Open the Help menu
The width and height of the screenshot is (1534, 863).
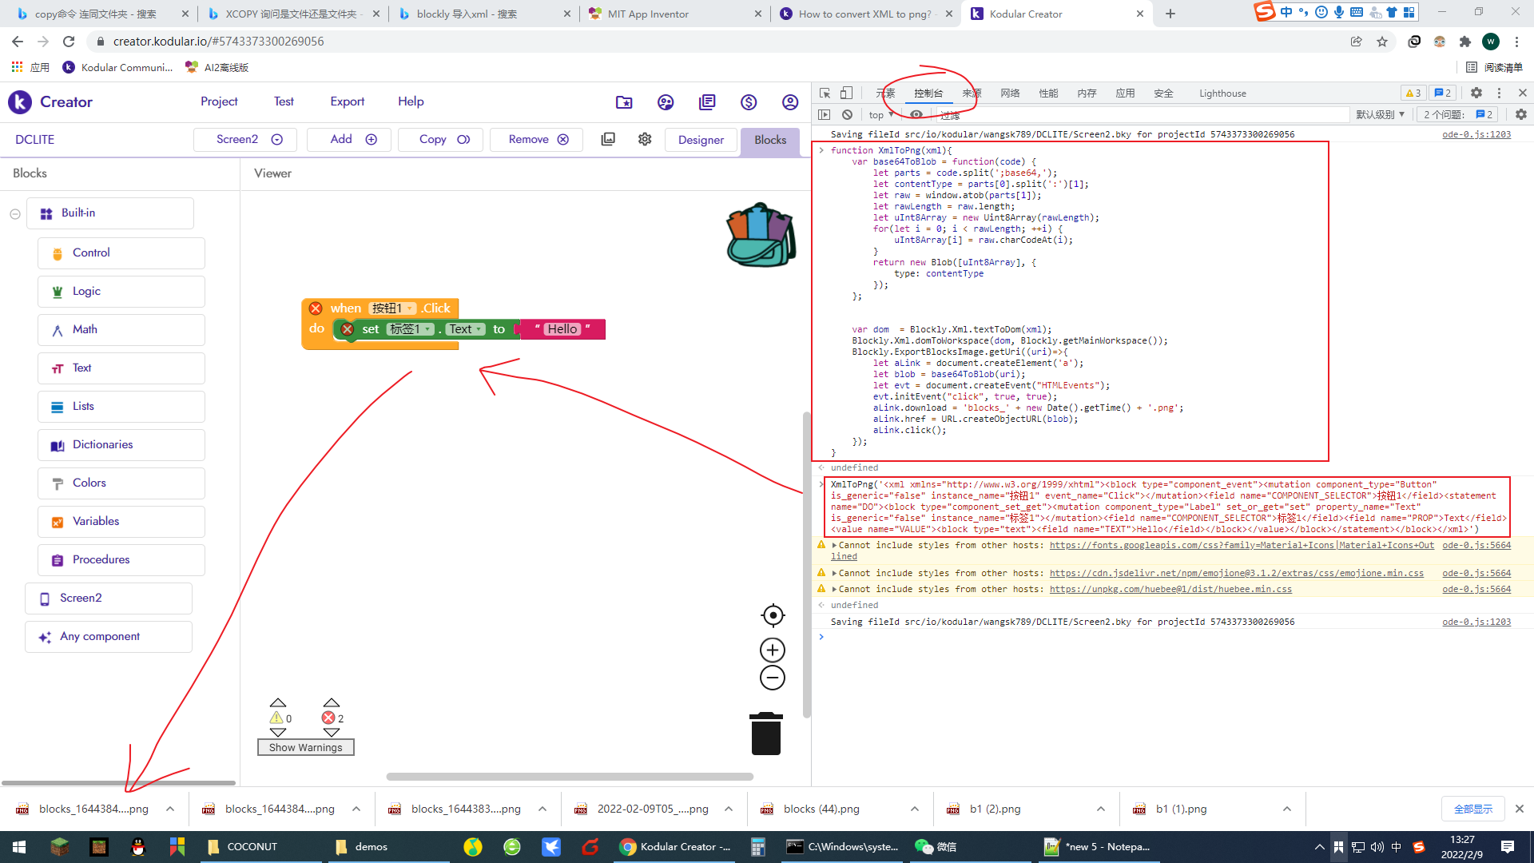[411, 101]
